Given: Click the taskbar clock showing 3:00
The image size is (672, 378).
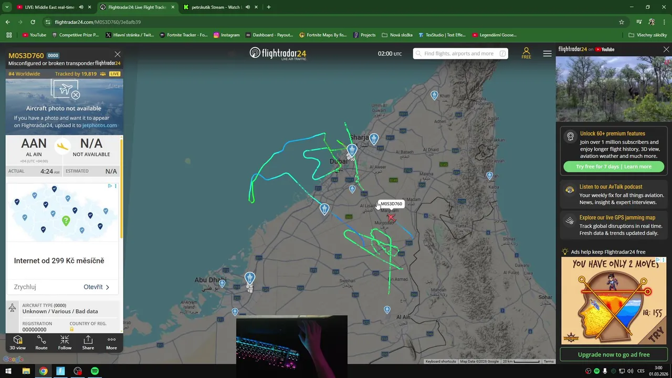Looking at the screenshot, I should (658, 371).
